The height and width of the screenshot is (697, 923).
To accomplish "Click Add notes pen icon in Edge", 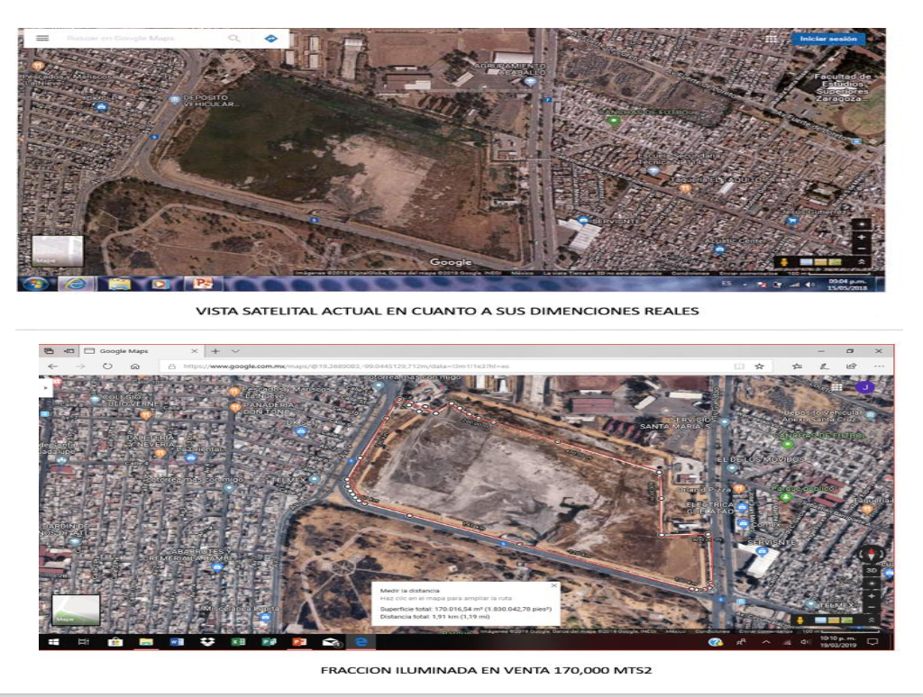I will coord(824,367).
